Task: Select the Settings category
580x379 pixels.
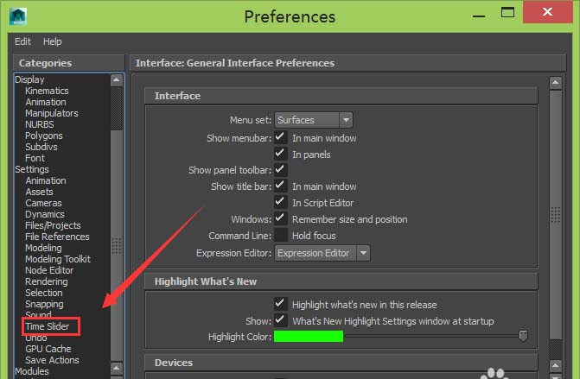Action: (x=32, y=169)
